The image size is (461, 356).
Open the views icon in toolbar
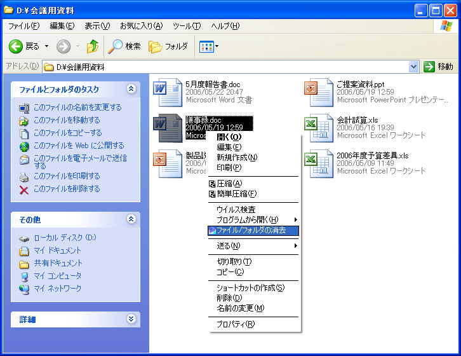click(x=206, y=46)
